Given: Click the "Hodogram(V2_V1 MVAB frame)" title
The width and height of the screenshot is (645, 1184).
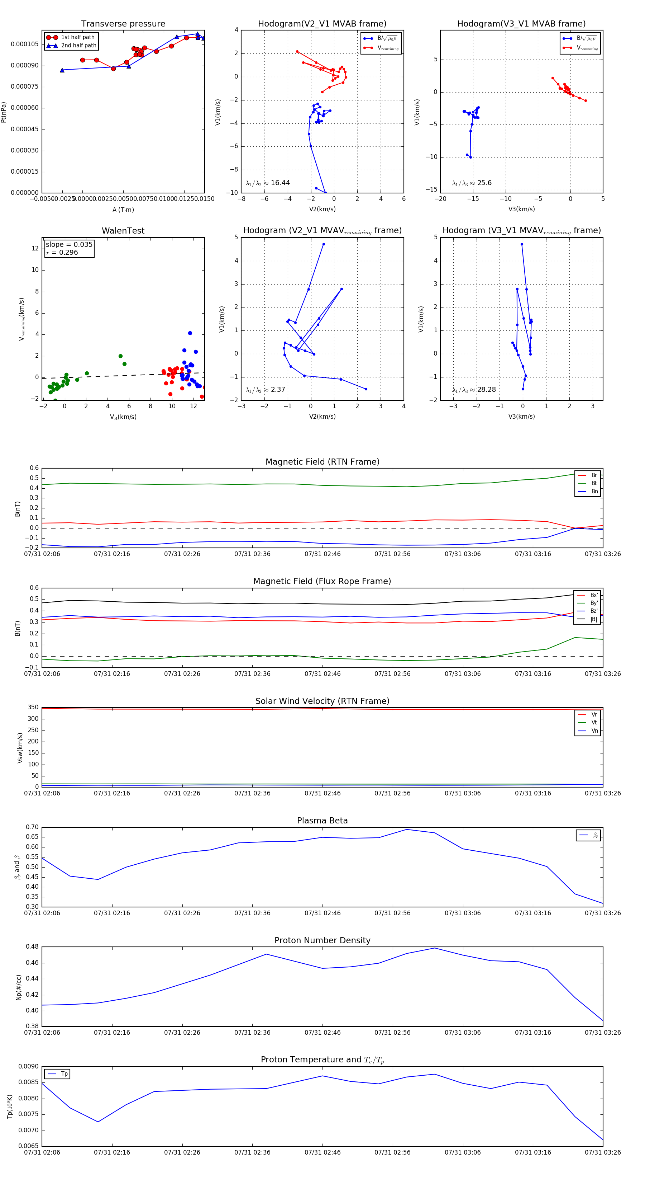Looking at the screenshot, I should point(322,24).
